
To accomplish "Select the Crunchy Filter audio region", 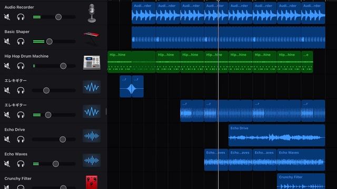I will pos(301,181).
